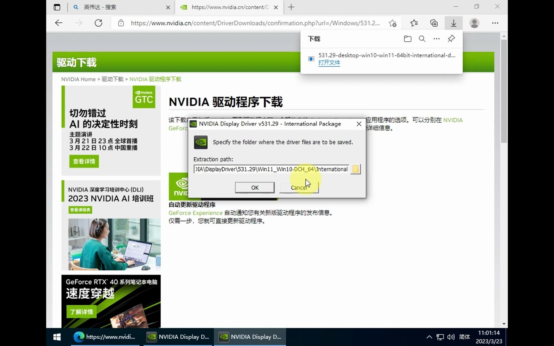554x346 pixels.
Task: Expand hidden icons in the system tray
Action: (429, 337)
